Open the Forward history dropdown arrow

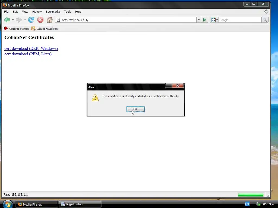[x=25, y=20]
